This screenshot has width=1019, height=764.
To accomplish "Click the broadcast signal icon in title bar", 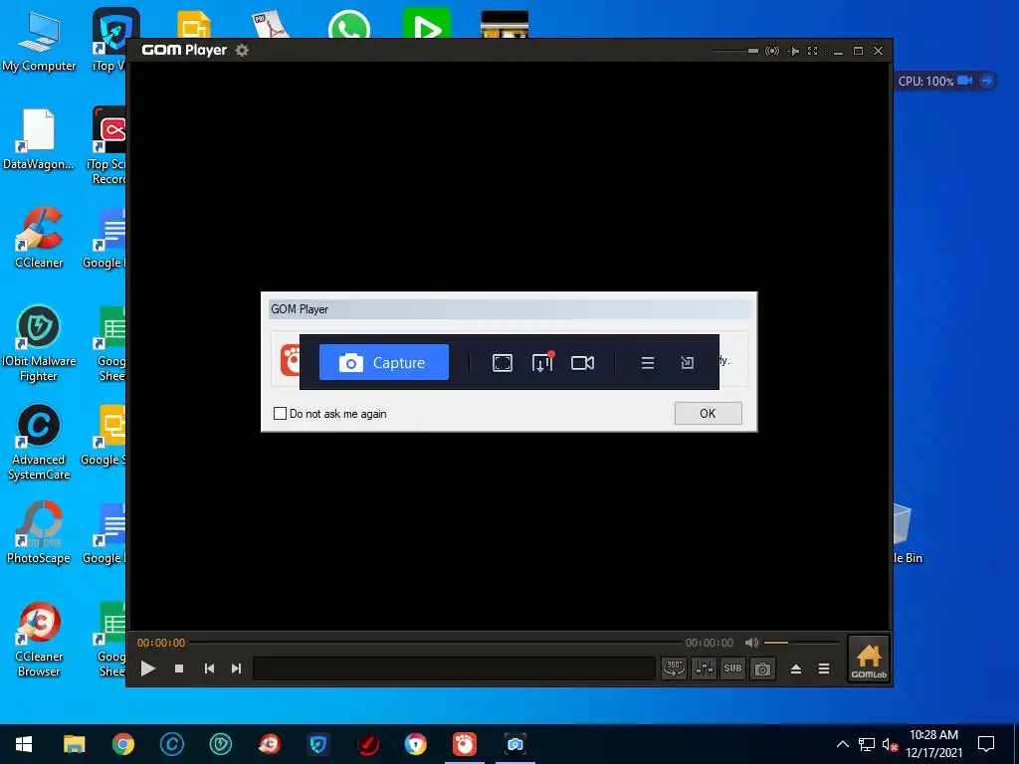I will pyautogui.click(x=772, y=51).
